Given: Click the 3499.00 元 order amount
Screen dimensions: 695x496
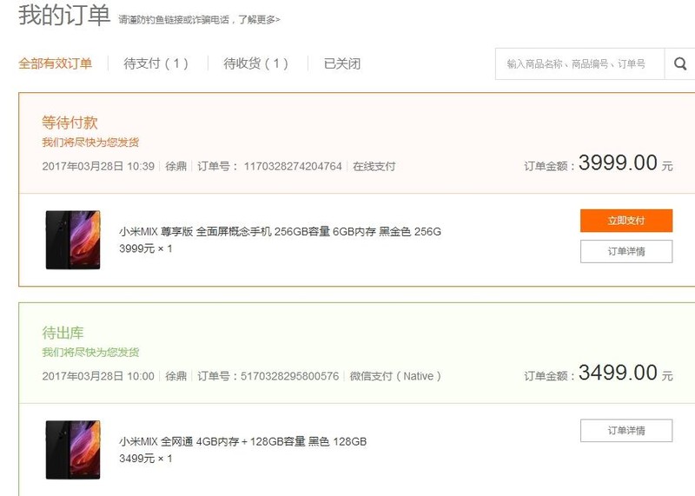Looking at the screenshot, I should coord(625,373).
